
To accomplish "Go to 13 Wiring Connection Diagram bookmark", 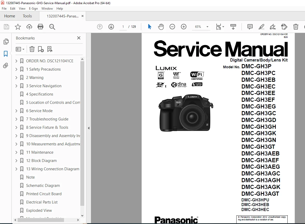I will [53, 169].
